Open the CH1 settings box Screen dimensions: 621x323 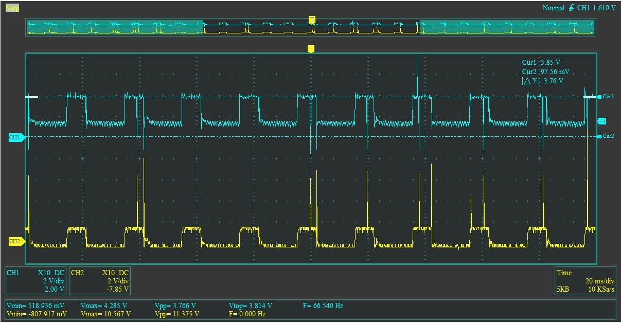(x=36, y=281)
